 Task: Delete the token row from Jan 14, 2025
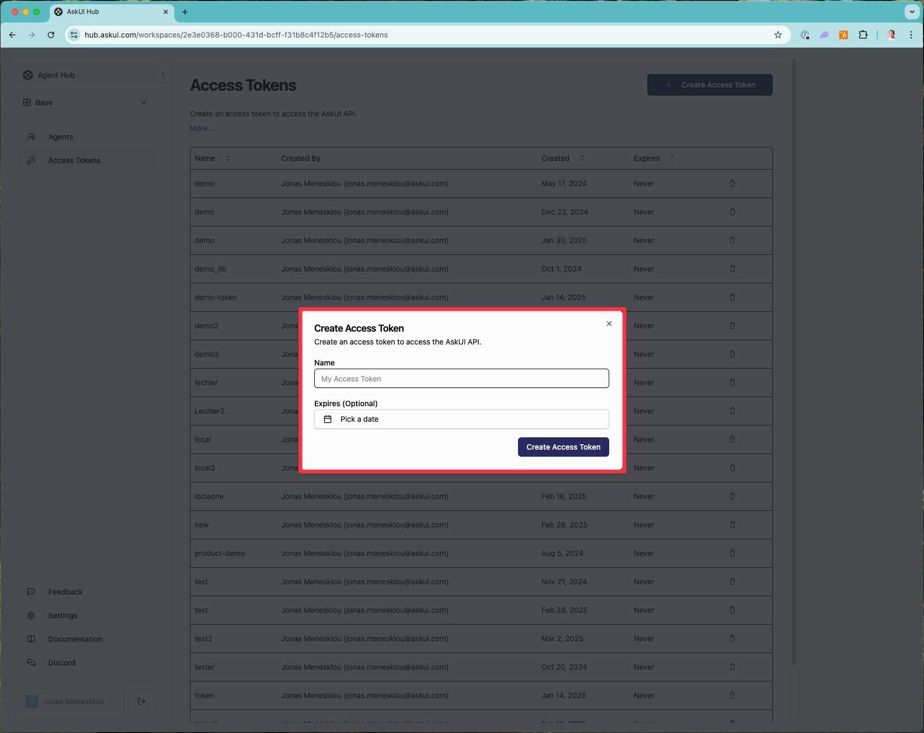tap(732, 695)
